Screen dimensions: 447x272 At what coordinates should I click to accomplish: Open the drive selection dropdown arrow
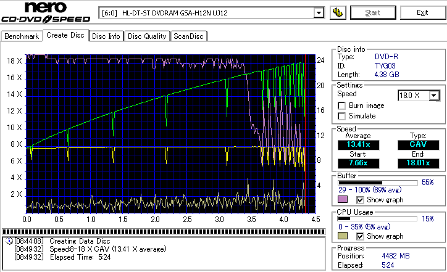[x=319, y=13]
